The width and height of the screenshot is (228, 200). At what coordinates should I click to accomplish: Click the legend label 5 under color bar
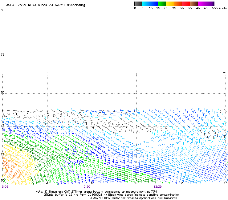[x=142, y=8]
